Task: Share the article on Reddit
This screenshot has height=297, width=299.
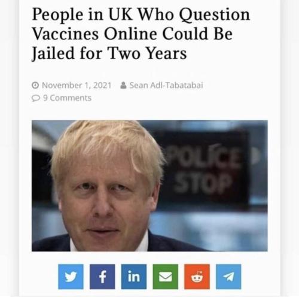Action: click(x=197, y=277)
